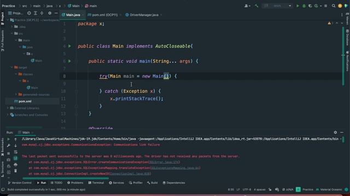Viewport: 350px width, 196px height.
Task: Print console output with the printer icon
Action: coord(15,164)
